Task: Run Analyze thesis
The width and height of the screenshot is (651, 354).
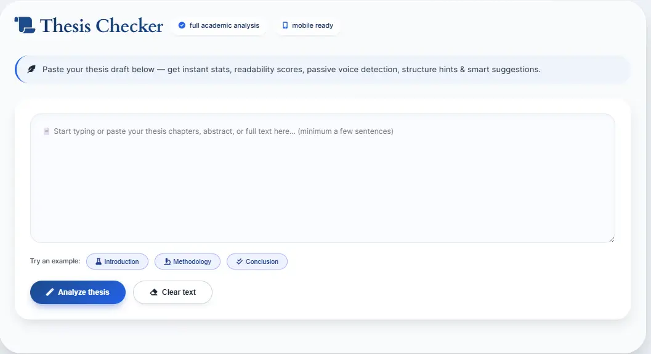Action: pos(78,292)
